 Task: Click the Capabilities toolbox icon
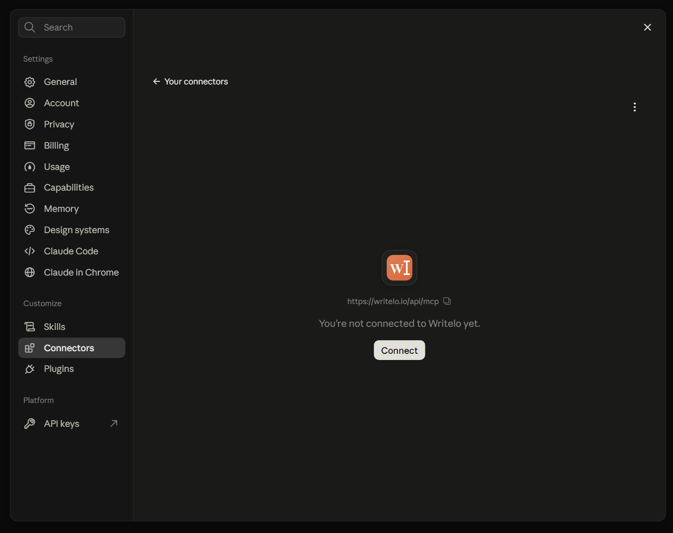(30, 188)
